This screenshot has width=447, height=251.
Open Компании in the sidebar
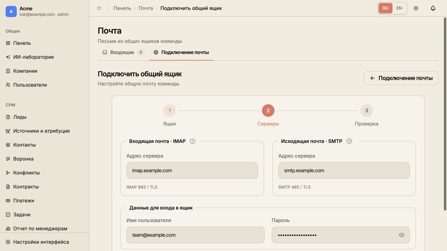[44, 71]
